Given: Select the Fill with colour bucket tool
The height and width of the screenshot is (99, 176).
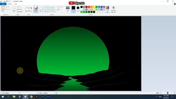Looking at the screenshot, I should 29,8.
